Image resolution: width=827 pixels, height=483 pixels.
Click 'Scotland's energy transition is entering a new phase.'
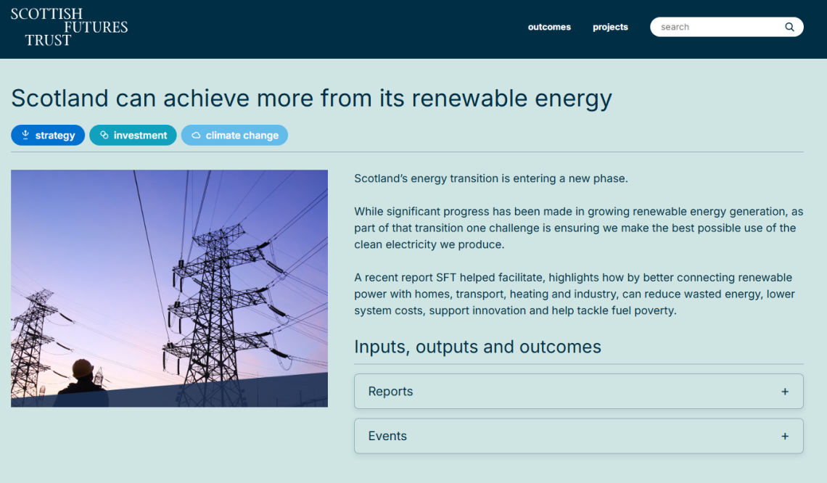click(491, 178)
